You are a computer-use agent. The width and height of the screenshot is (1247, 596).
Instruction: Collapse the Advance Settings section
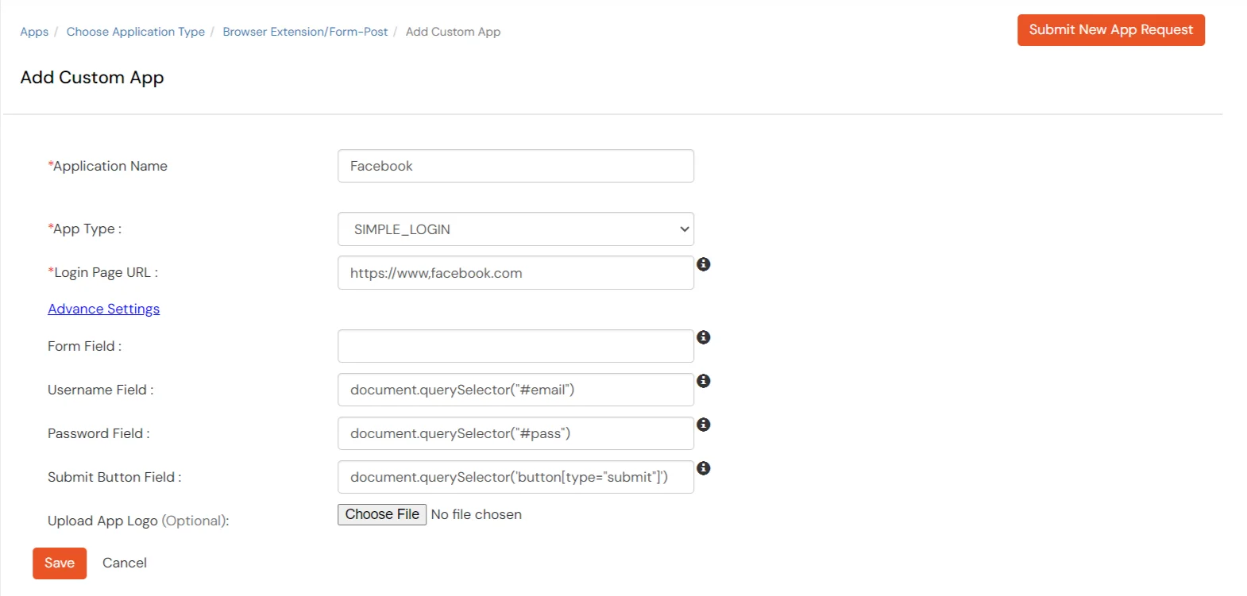[x=103, y=309]
